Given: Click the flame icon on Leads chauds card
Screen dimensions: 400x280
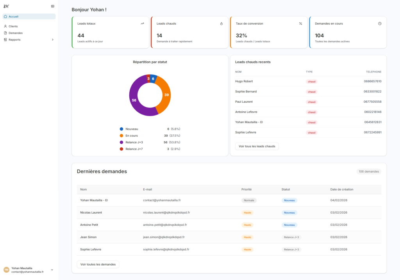Looking at the screenshot, I should point(221,23).
